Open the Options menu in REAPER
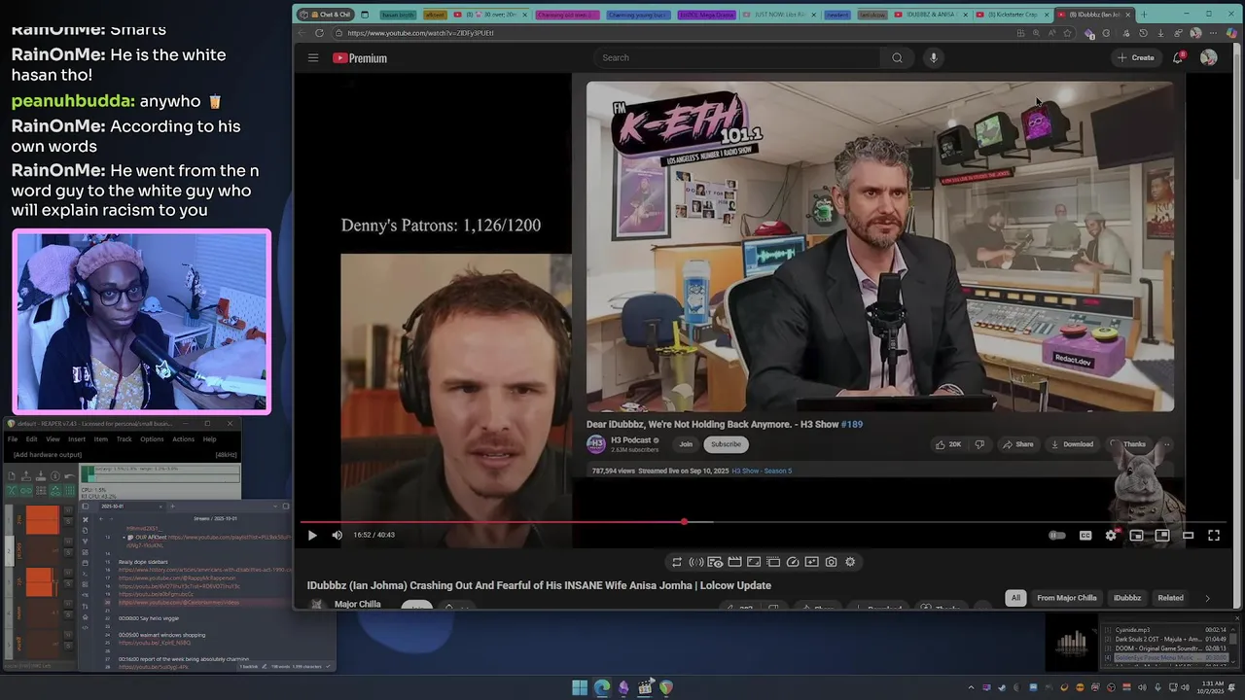This screenshot has width=1245, height=700. (152, 439)
